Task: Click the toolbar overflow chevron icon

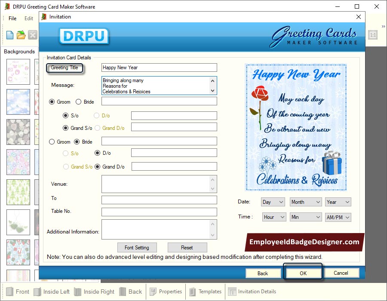Action: [383, 26]
